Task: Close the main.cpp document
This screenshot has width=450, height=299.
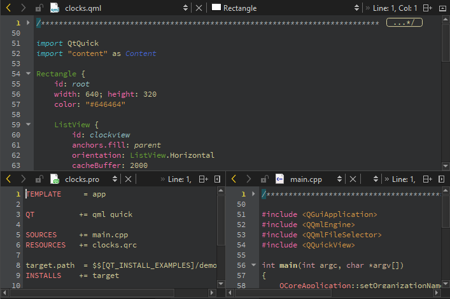Action: pos(353,179)
